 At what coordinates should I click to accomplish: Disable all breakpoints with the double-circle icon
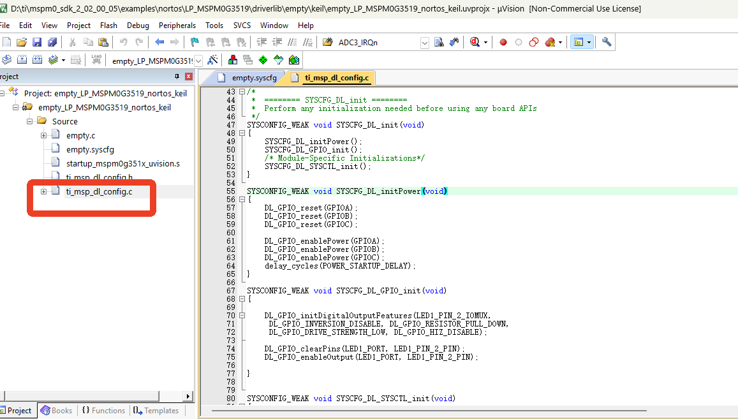click(534, 42)
